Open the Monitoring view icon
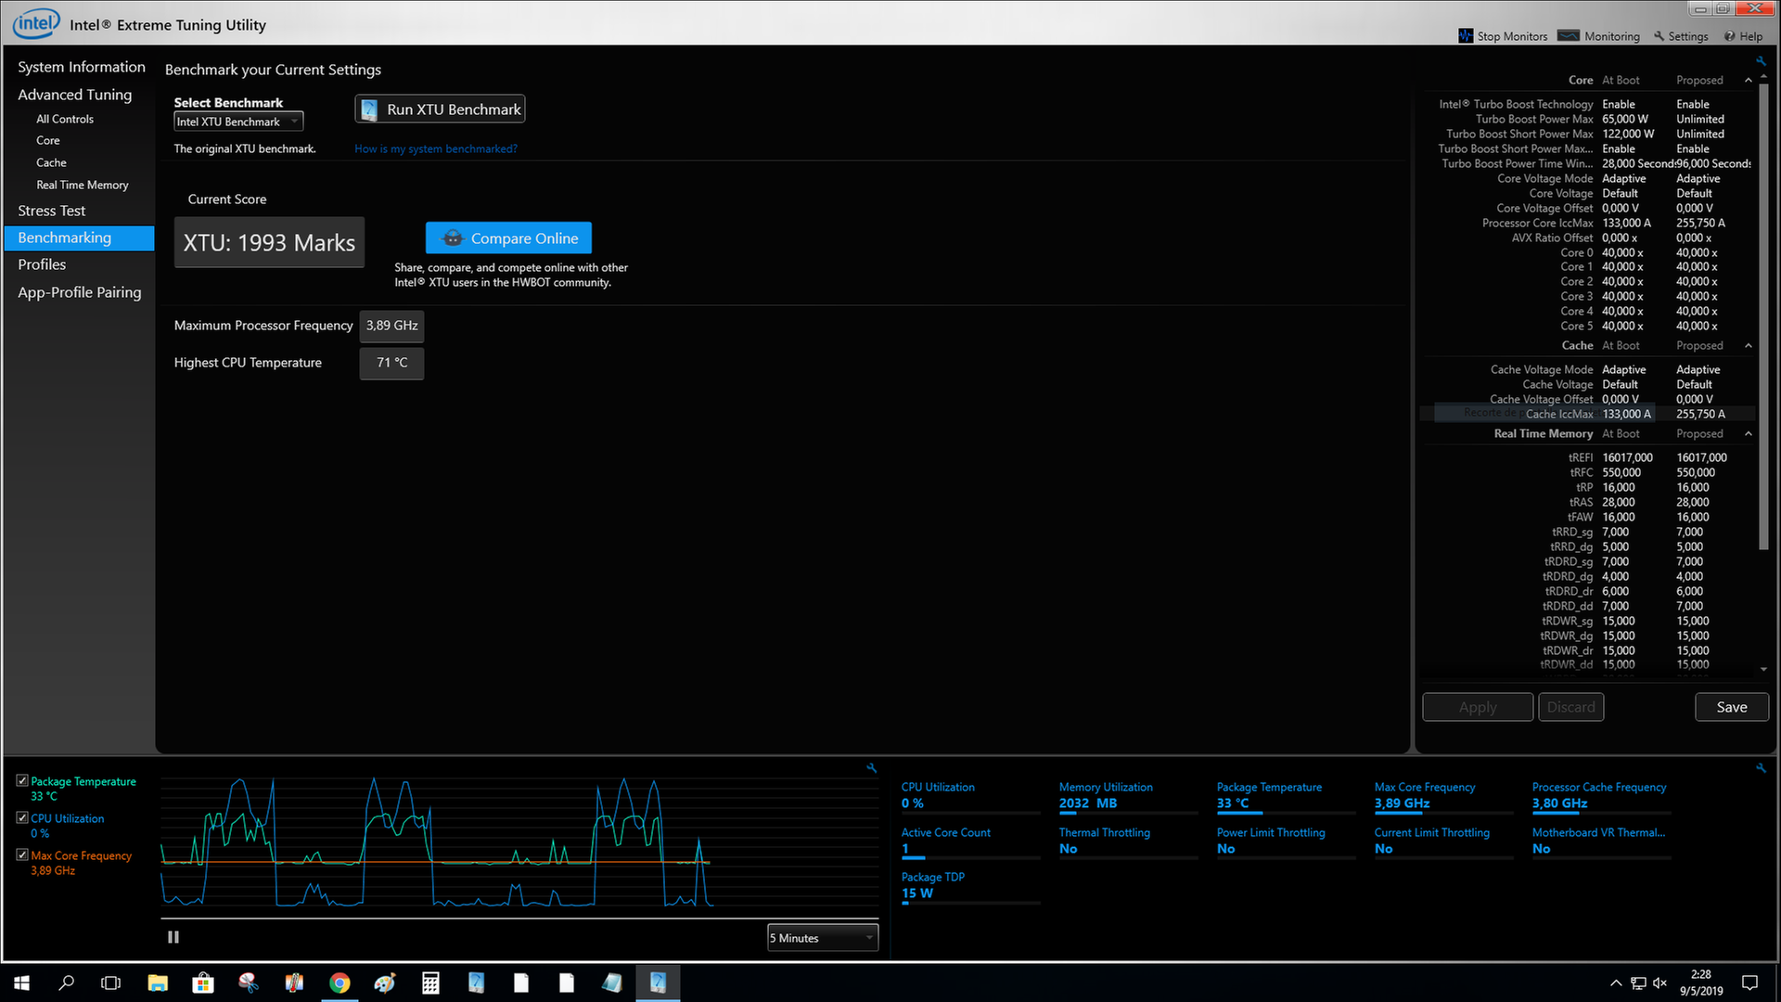Viewport: 1781px width, 1002px height. pos(1568,36)
